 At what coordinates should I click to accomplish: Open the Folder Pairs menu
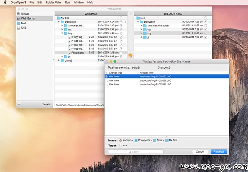click(x=54, y=3)
